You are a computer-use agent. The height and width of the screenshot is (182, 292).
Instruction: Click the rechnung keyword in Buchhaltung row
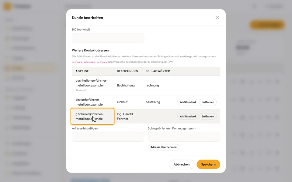click(152, 86)
